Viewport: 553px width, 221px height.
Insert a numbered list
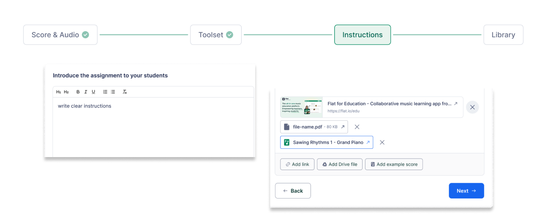tap(105, 92)
